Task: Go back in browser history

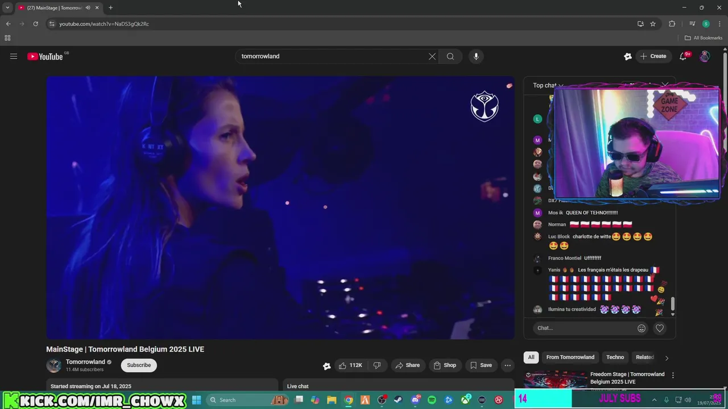Action: (x=8, y=24)
